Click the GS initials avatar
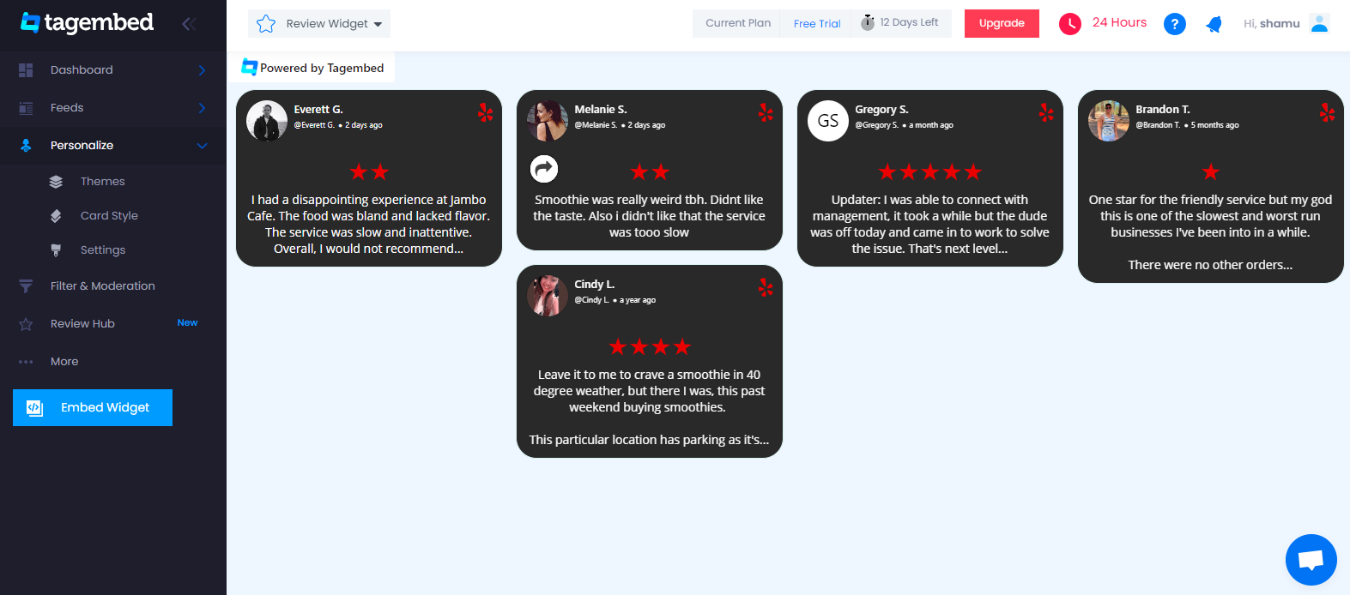Screen dimensions: 1350x595 [x=828, y=121]
